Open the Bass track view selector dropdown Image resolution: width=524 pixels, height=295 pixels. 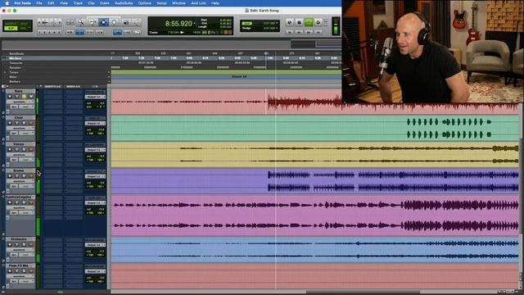tap(20, 102)
